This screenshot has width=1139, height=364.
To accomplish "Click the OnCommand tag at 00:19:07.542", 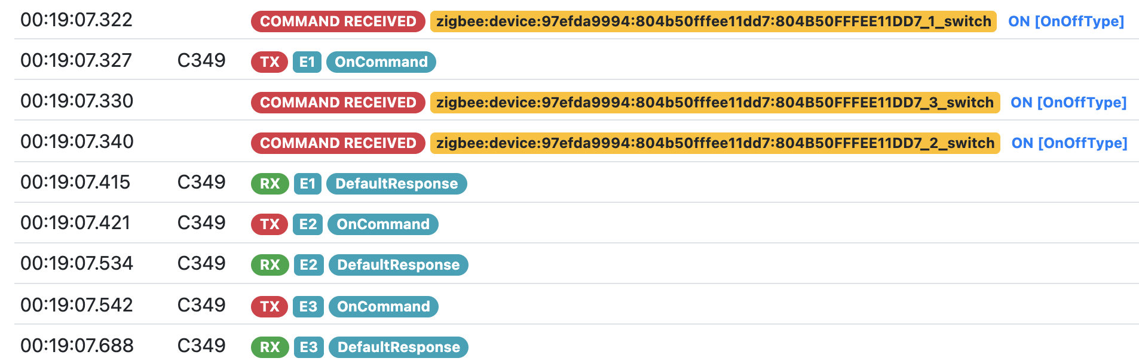I will pos(384,307).
